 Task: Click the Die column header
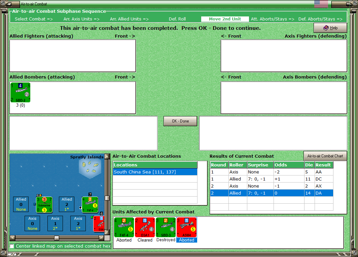pyautogui.click(x=309, y=165)
